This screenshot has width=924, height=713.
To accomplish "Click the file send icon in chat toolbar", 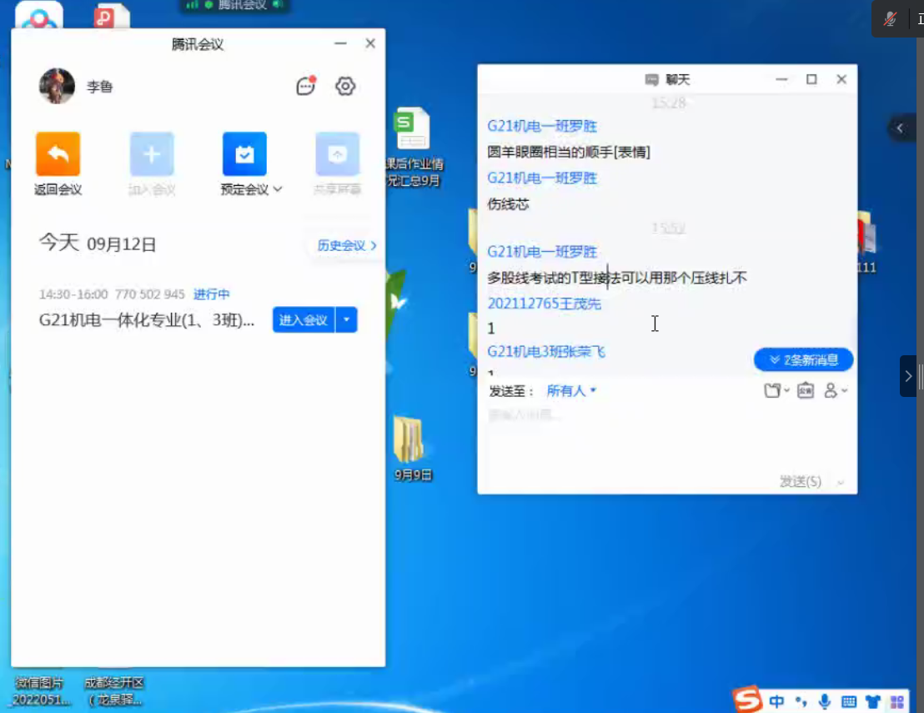I will click(x=774, y=390).
